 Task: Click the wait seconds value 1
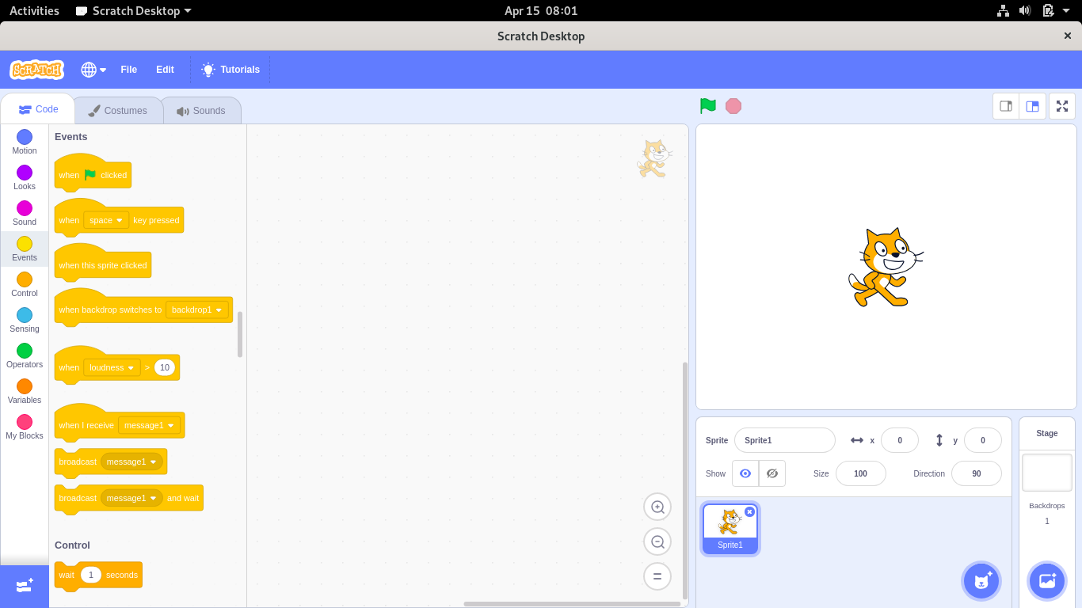91,575
